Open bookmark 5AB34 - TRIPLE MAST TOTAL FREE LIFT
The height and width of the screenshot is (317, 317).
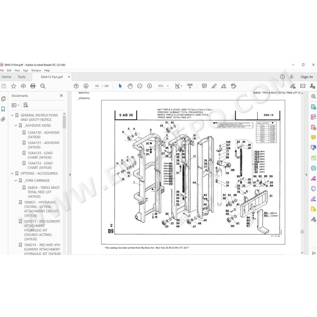pos(43,192)
